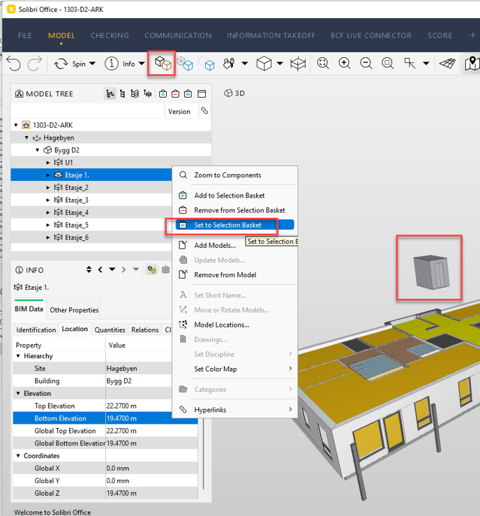Click the map location icon
Image resolution: width=480 pixels, height=516 pixels.
coord(472,63)
